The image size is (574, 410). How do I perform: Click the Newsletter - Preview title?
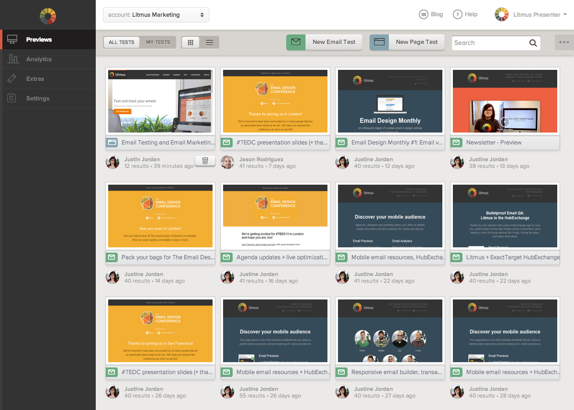(494, 143)
